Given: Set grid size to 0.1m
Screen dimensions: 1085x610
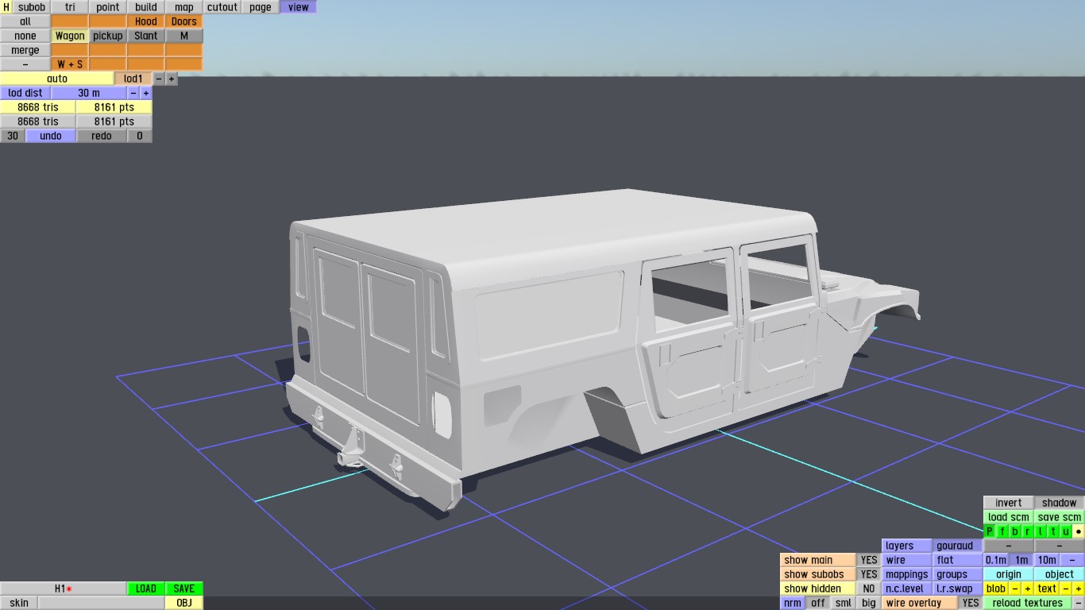Looking at the screenshot, I should [x=996, y=560].
